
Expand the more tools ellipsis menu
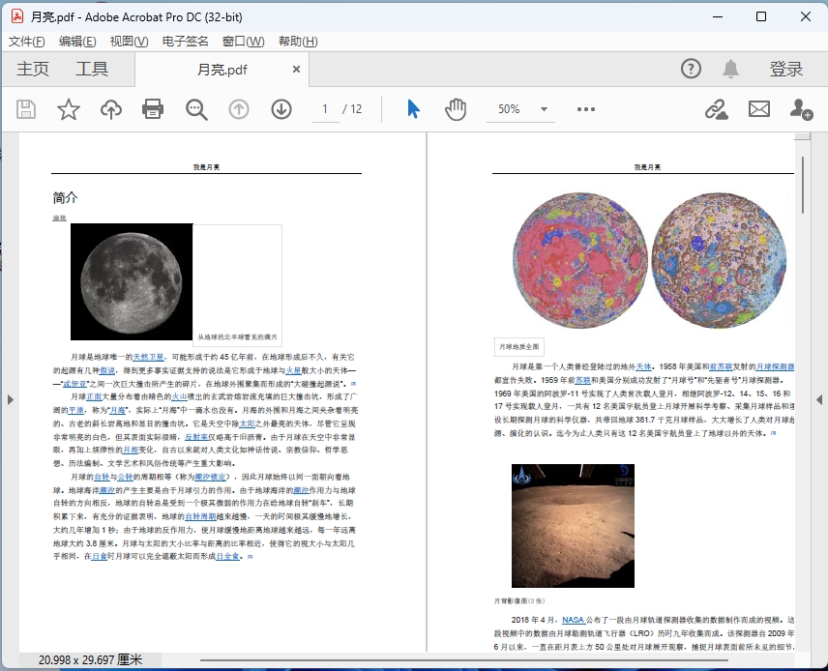click(x=584, y=109)
